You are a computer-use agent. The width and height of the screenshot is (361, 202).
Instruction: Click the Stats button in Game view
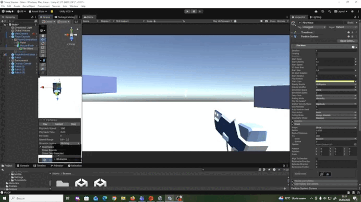[273, 21]
